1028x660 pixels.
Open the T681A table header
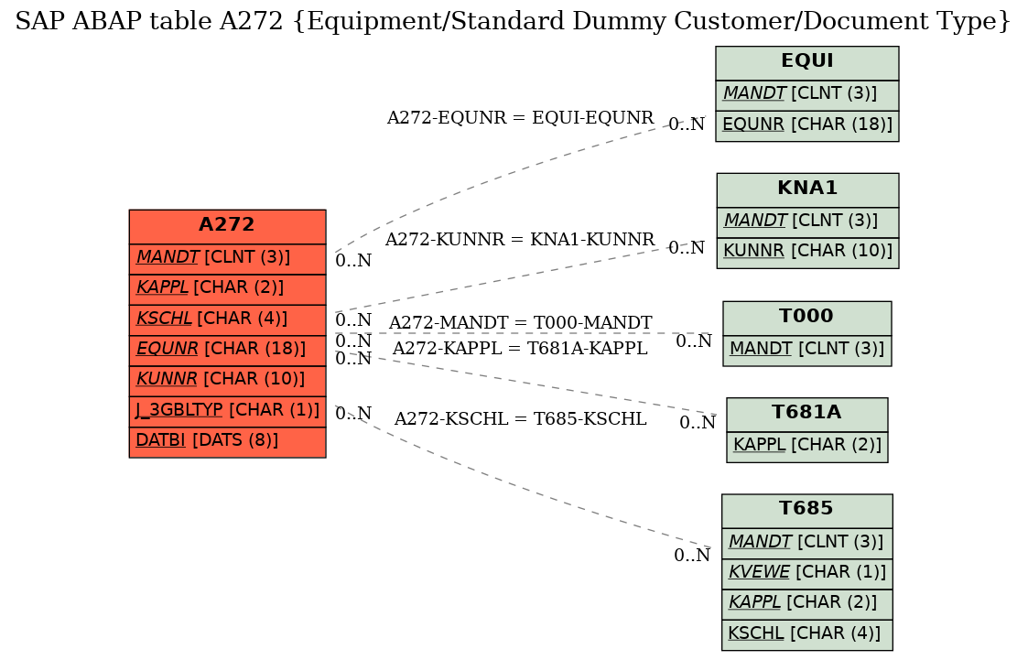coord(807,415)
